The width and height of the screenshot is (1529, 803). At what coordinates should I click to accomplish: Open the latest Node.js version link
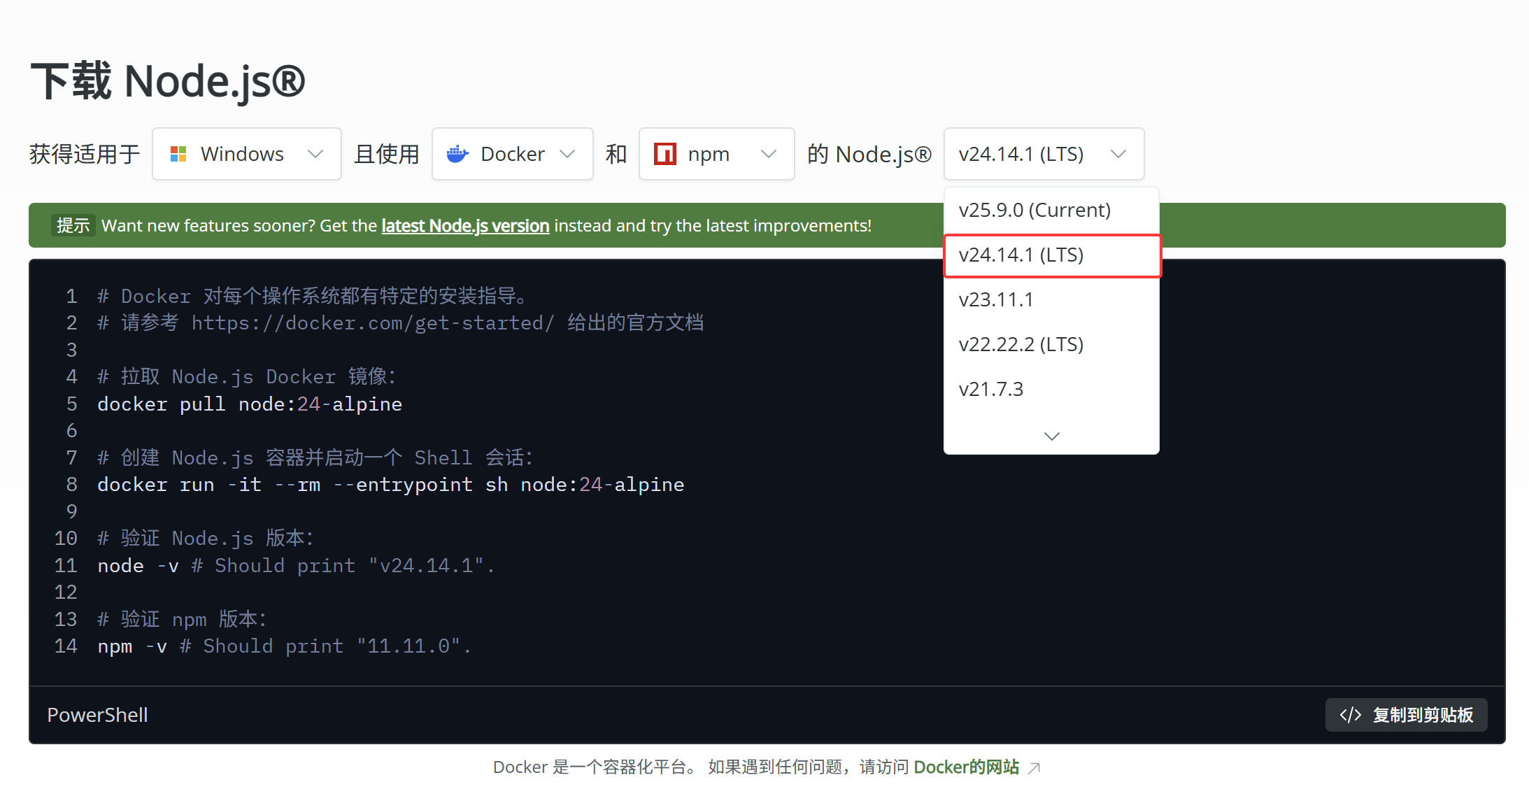click(465, 226)
